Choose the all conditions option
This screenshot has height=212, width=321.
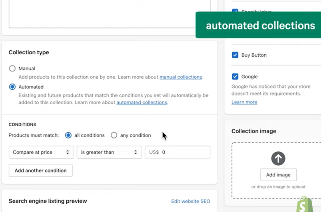(68, 135)
